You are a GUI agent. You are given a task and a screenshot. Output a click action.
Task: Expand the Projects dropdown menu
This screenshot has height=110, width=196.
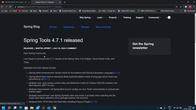(114, 18)
